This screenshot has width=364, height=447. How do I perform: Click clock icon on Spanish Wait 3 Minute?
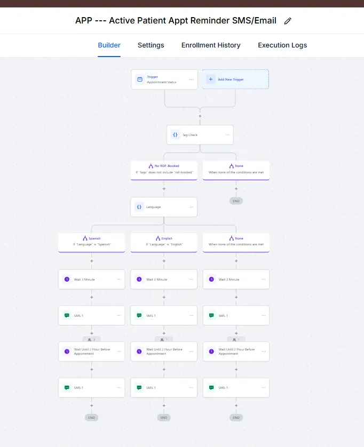(67, 280)
